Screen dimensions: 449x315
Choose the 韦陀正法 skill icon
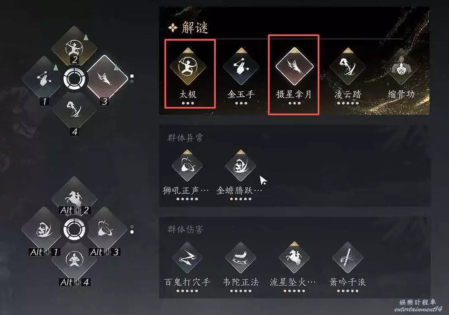[241, 258]
